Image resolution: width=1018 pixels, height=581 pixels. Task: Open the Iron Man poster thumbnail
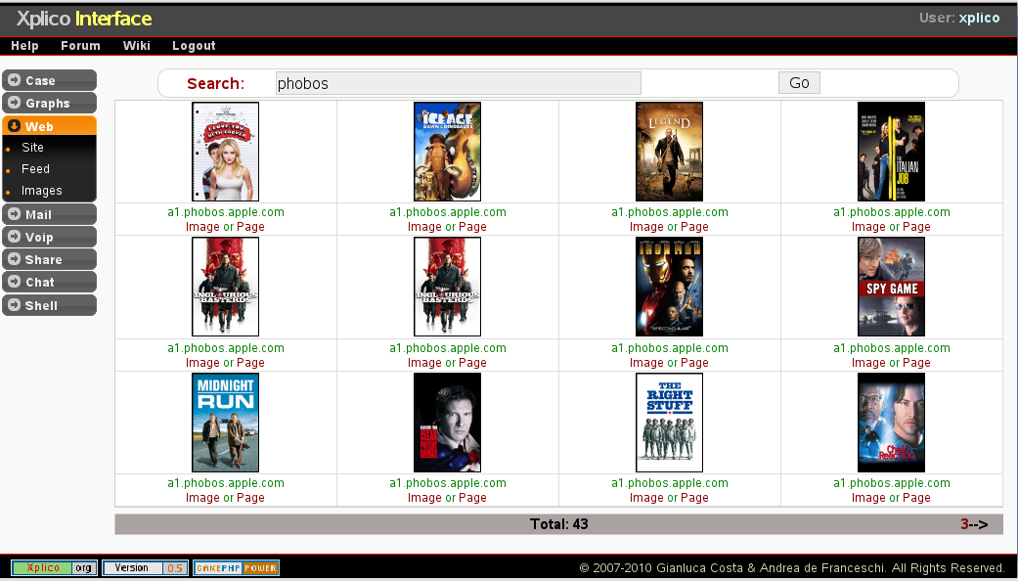tap(669, 287)
